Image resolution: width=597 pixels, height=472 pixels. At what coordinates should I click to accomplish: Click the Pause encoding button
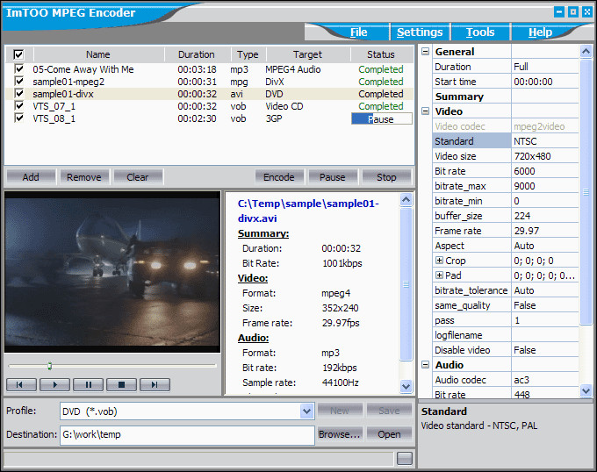[x=333, y=177]
